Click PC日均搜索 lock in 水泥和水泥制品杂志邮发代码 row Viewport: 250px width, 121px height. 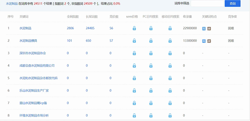point(151,78)
